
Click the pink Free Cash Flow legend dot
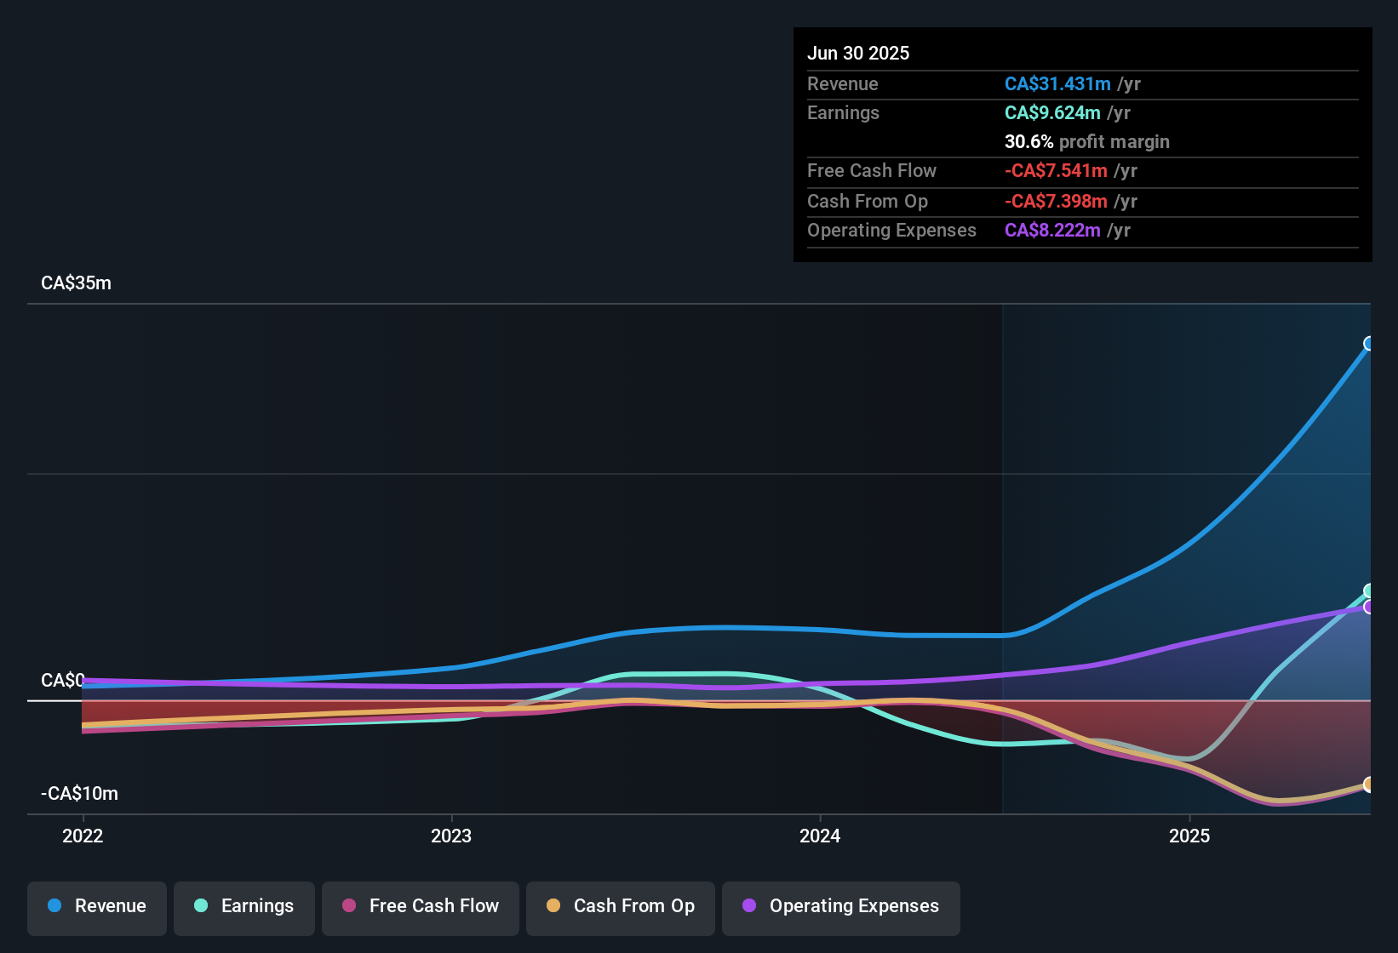pyautogui.click(x=347, y=906)
